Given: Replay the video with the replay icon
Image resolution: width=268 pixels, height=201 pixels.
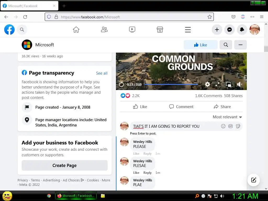Looking at the screenshot, I should (121, 84).
